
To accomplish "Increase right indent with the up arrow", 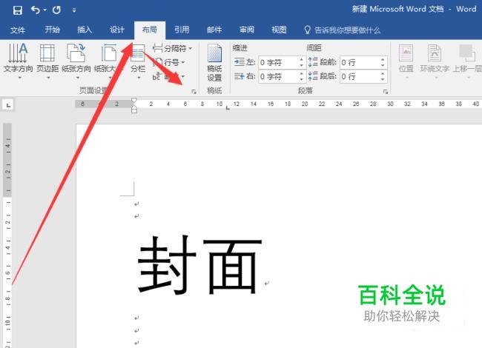I will [x=302, y=73].
